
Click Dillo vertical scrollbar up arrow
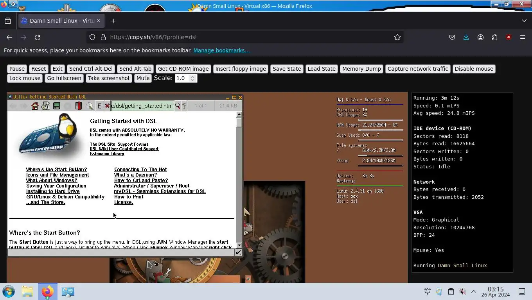[239, 114]
